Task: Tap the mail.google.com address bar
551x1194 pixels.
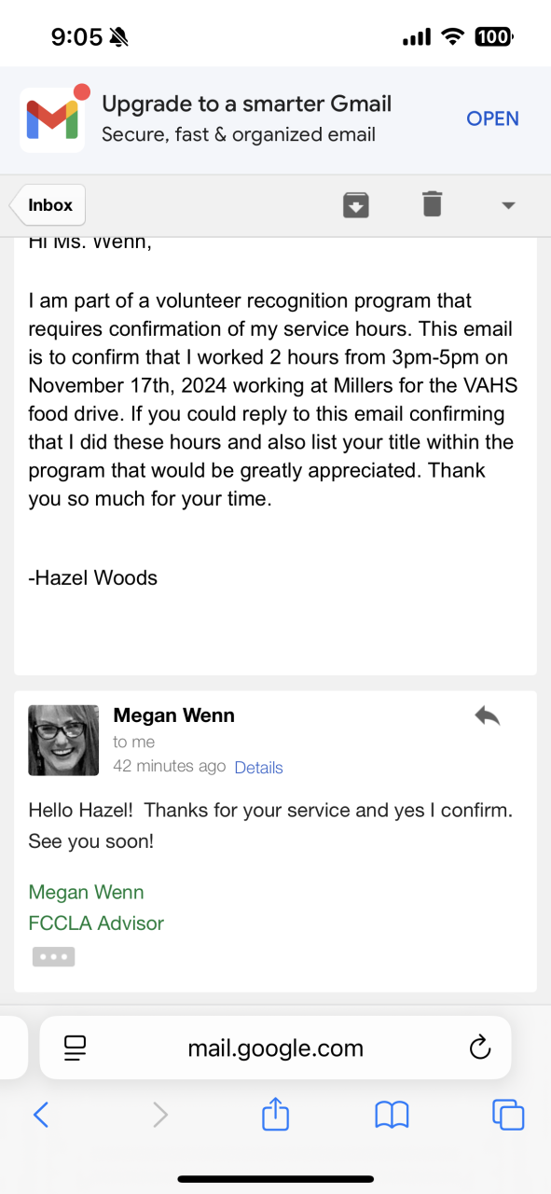Action: (x=275, y=1048)
